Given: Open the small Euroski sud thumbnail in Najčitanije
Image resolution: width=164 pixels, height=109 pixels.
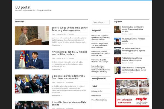Looking at the screenshot, I should click(117, 29).
